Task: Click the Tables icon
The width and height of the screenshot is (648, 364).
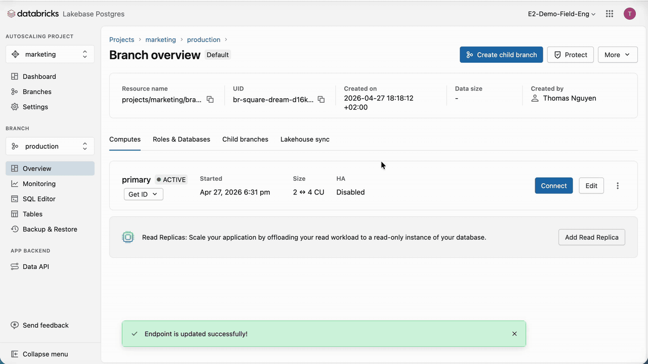Action: 15,214
